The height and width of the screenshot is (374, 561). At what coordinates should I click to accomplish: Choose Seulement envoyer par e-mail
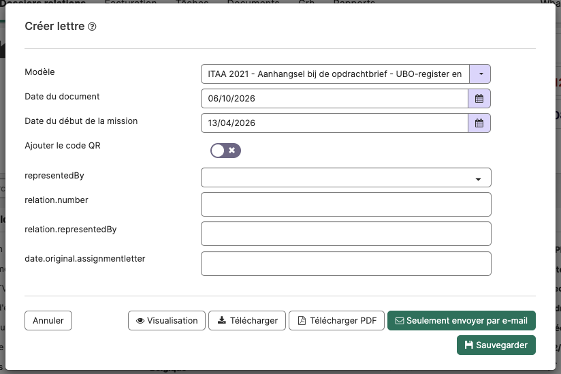coord(462,320)
